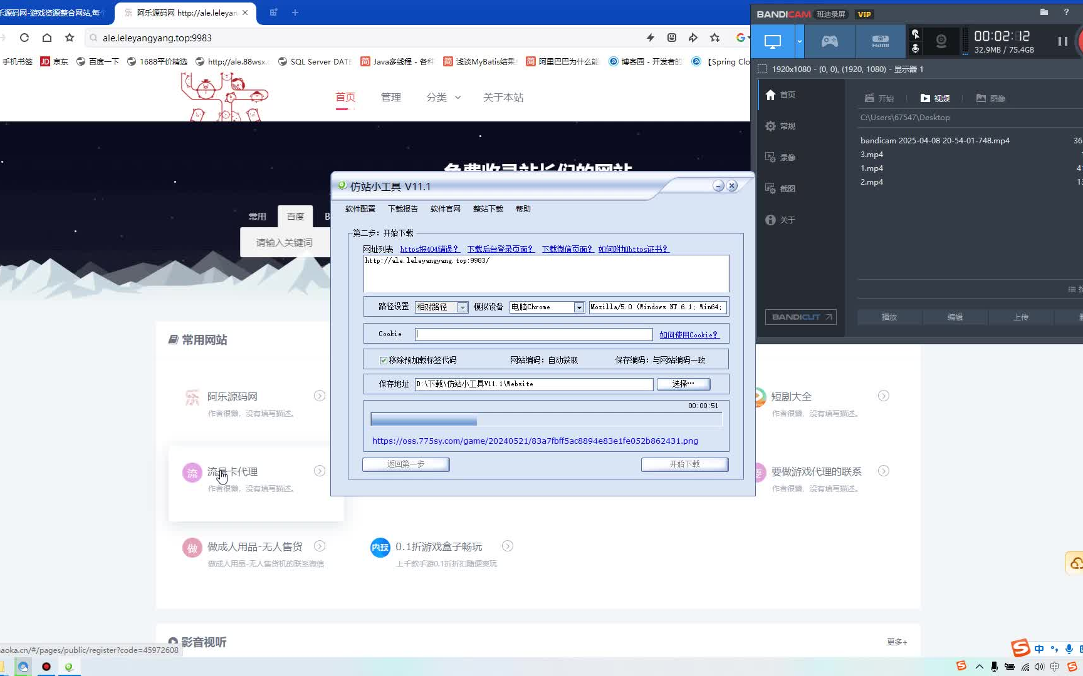Screen dimensions: 1083x676
Task: Open Bandicam 首页 home section
Action: click(781, 95)
